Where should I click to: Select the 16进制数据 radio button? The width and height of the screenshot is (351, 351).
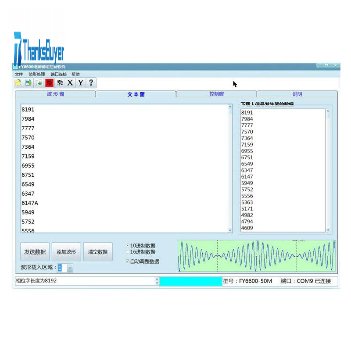tap(128, 252)
